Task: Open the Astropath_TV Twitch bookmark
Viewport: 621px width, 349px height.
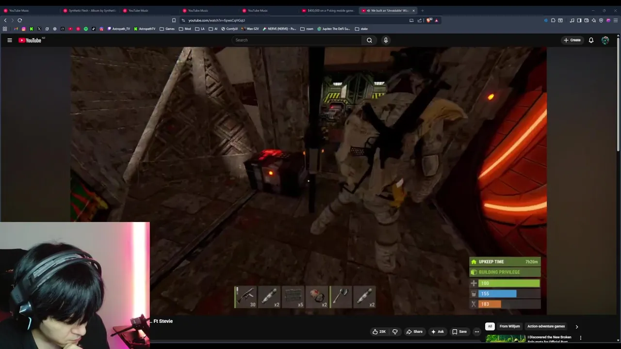Action: click(x=119, y=29)
